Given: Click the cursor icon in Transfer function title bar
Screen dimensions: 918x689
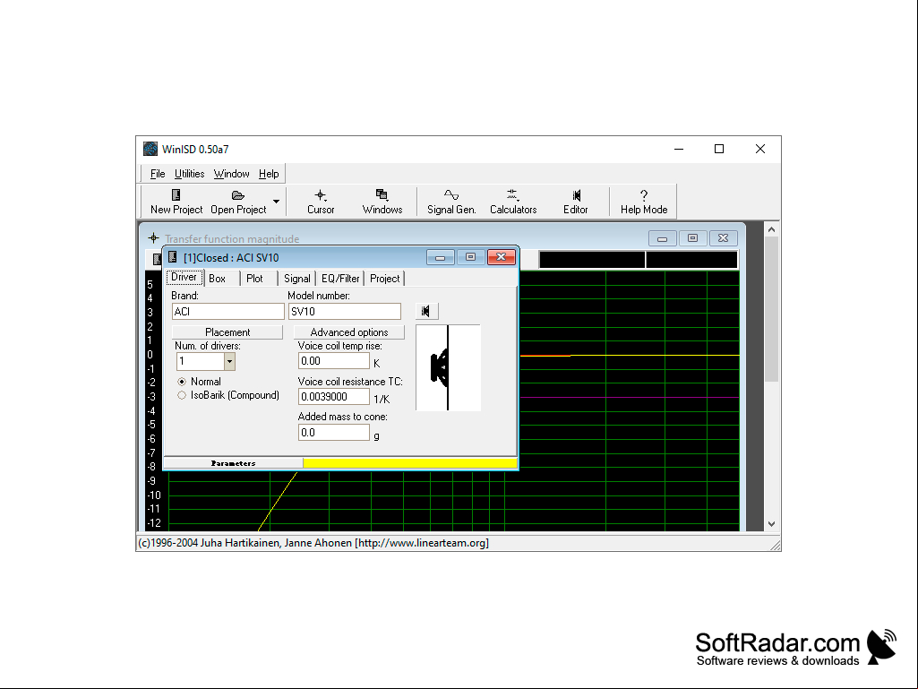Looking at the screenshot, I should pos(153,237).
